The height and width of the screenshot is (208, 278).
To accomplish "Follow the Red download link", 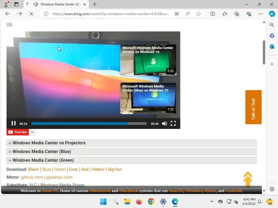I will tap(85, 170).
